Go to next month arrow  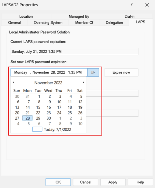84,83
